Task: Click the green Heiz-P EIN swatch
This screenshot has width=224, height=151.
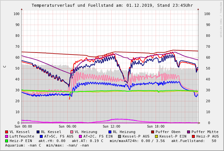Action: (7, 141)
